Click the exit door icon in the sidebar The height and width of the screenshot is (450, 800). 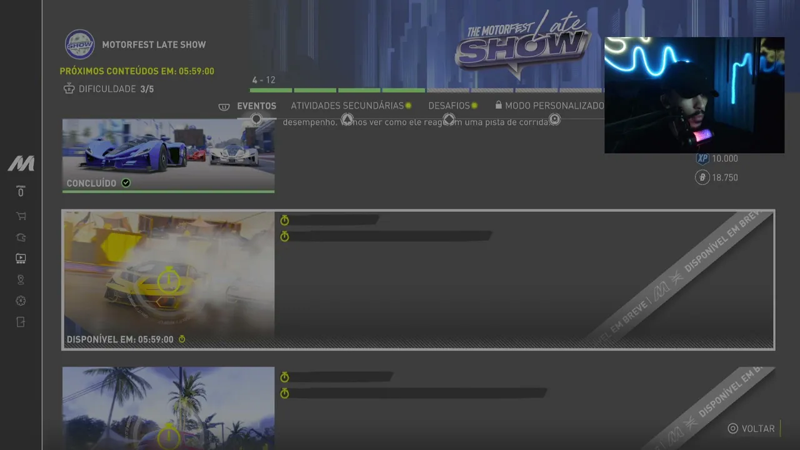click(x=21, y=322)
